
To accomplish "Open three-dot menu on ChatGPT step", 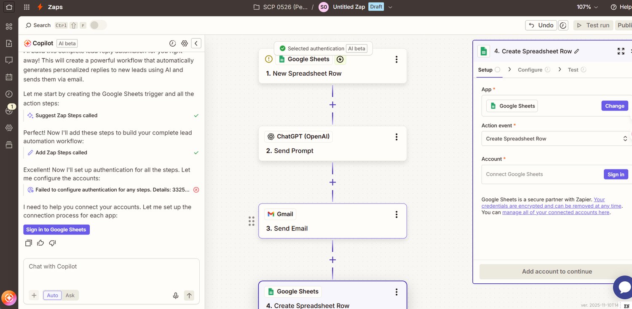I will 396,137.
